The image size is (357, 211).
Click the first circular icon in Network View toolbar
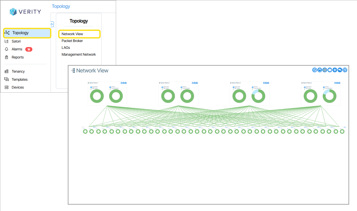(315, 70)
